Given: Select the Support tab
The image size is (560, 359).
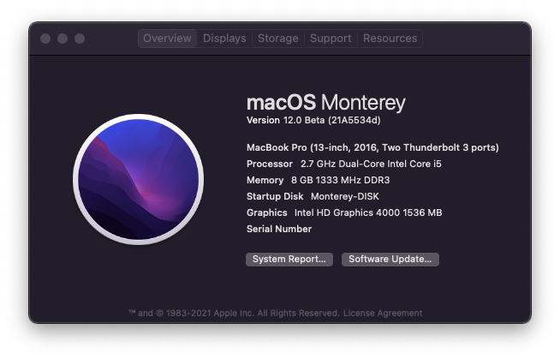Looking at the screenshot, I should 331,39.
